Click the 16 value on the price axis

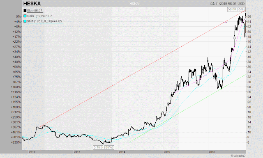click(x=249, y=117)
